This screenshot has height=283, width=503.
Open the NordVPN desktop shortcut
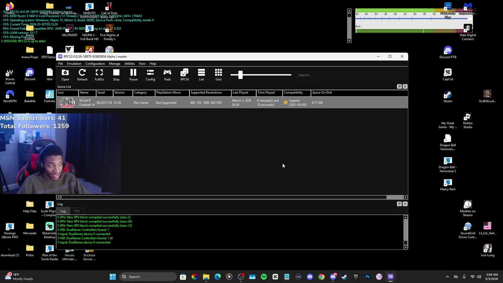10,96
